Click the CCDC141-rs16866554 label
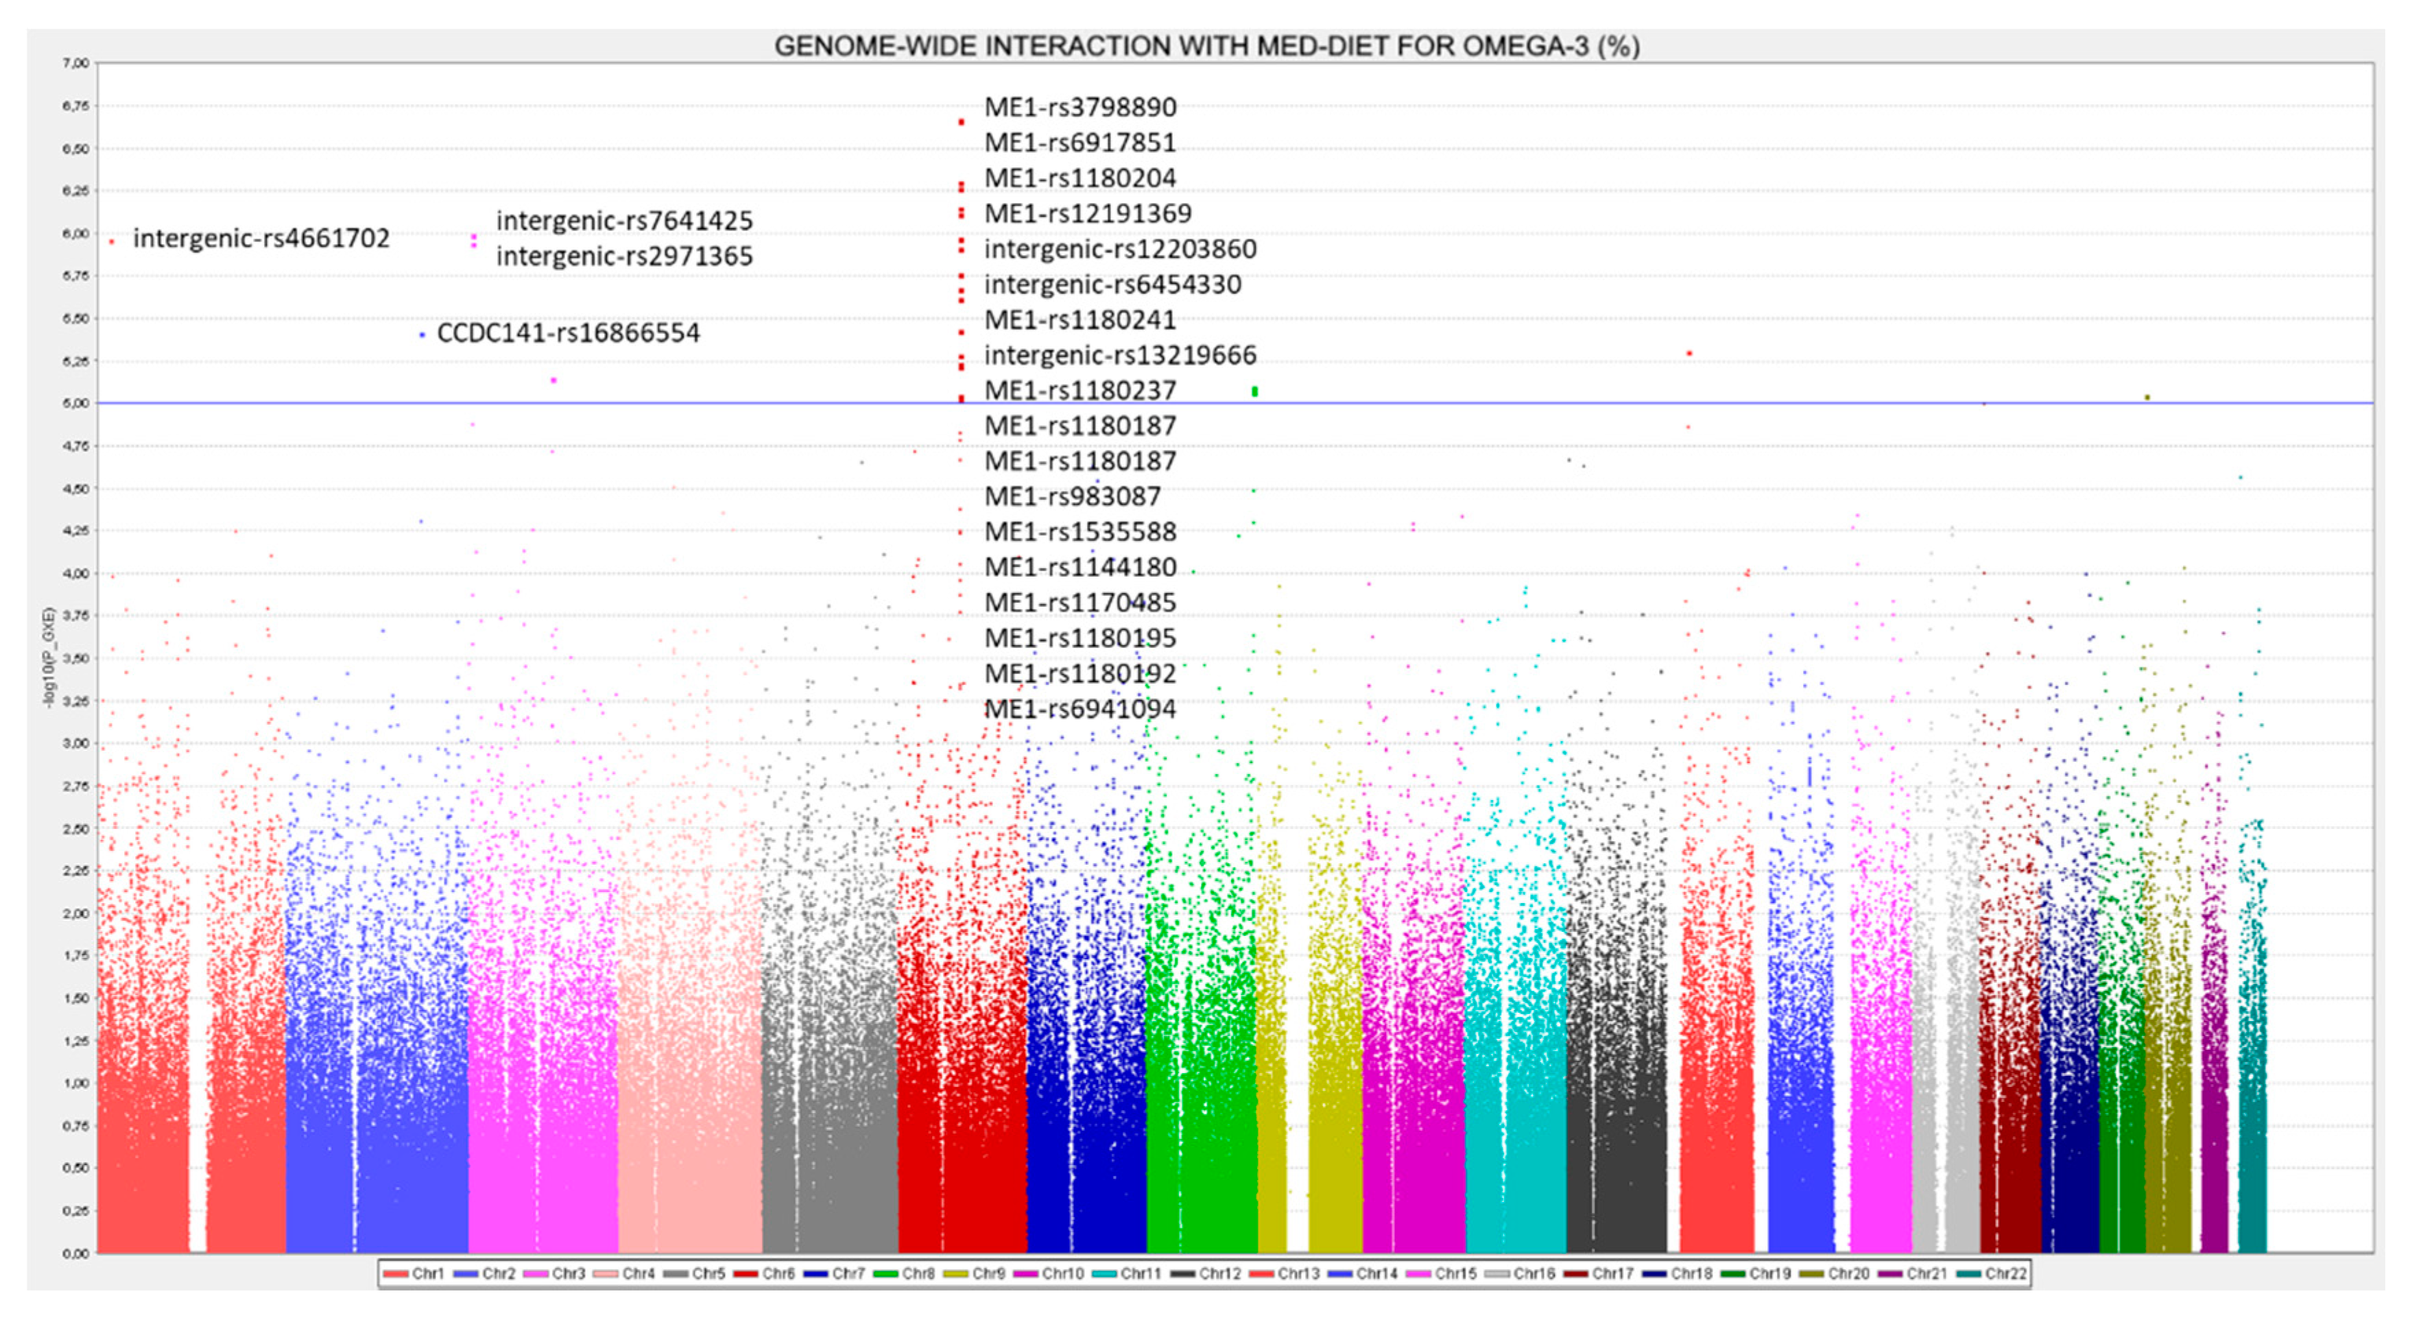The width and height of the screenshot is (2412, 1322). click(x=567, y=333)
